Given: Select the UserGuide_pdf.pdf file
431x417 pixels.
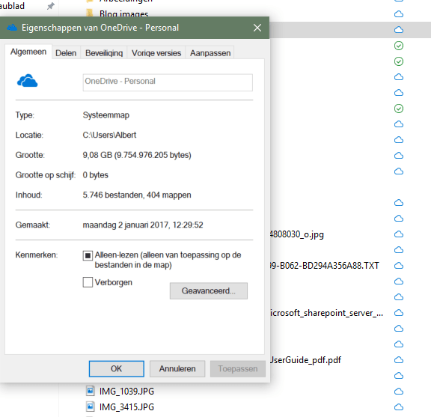Looking at the screenshot, I should coord(305,360).
